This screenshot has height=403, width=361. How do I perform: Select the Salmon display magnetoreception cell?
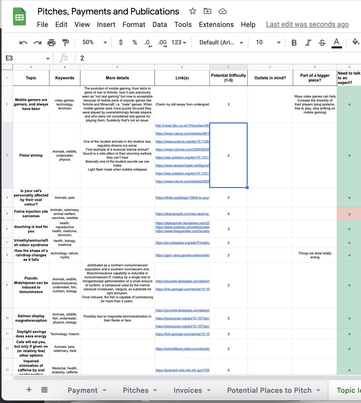[31, 318]
